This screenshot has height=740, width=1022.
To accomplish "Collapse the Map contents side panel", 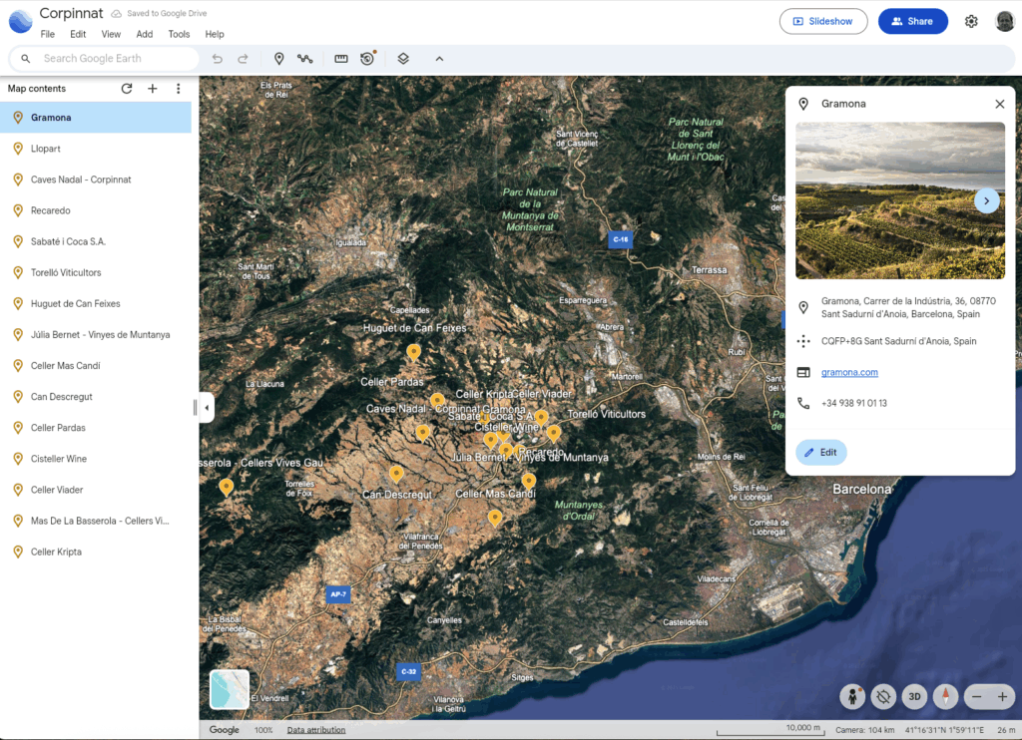I will click(x=207, y=408).
